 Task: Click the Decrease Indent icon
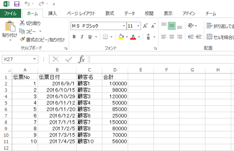pyautogui.click(x=191, y=37)
